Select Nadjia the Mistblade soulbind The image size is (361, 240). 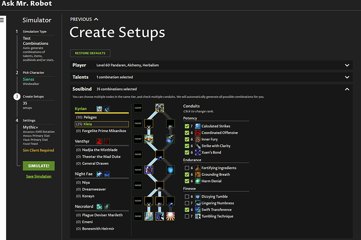[x=101, y=150]
